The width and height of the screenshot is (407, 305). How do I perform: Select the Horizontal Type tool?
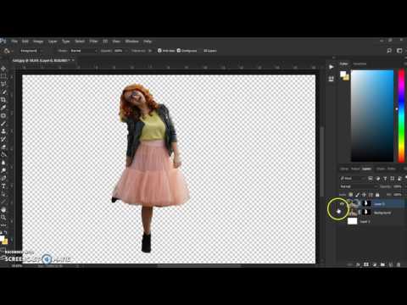click(3, 186)
